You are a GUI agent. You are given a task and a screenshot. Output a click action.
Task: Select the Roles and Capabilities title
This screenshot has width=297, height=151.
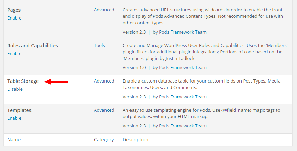33,46
